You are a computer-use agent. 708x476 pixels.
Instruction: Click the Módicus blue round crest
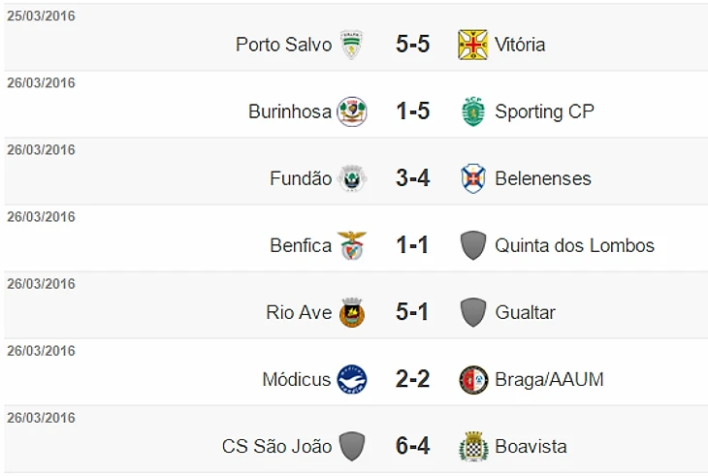(351, 379)
